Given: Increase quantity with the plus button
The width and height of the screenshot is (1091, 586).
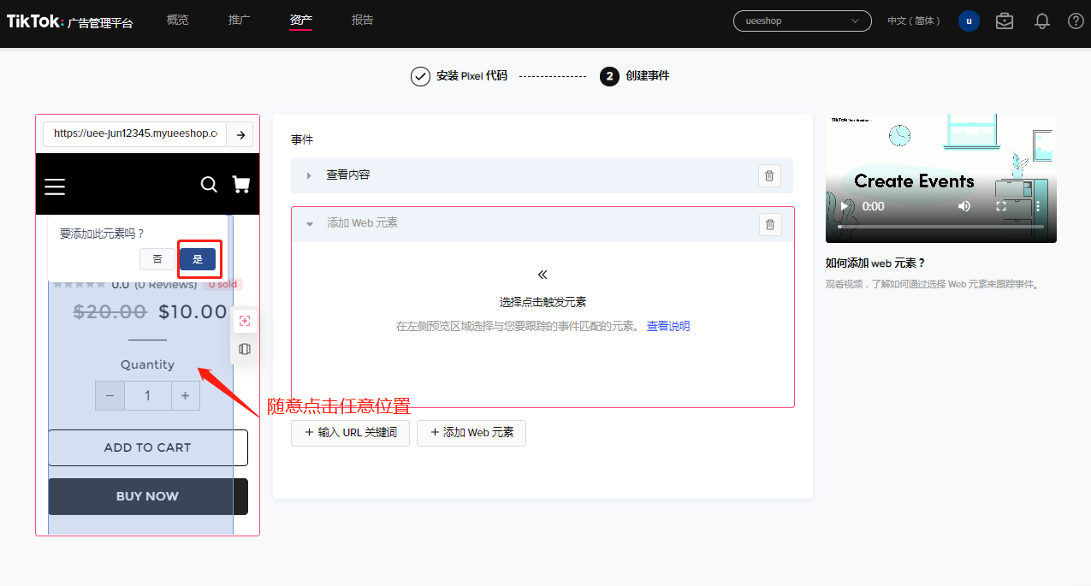Looking at the screenshot, I should coord(186,395).
